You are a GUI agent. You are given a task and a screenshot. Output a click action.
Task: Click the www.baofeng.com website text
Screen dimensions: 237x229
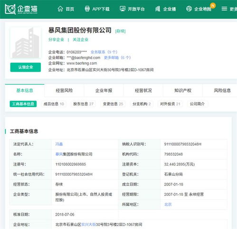click(x=82, y=63)
